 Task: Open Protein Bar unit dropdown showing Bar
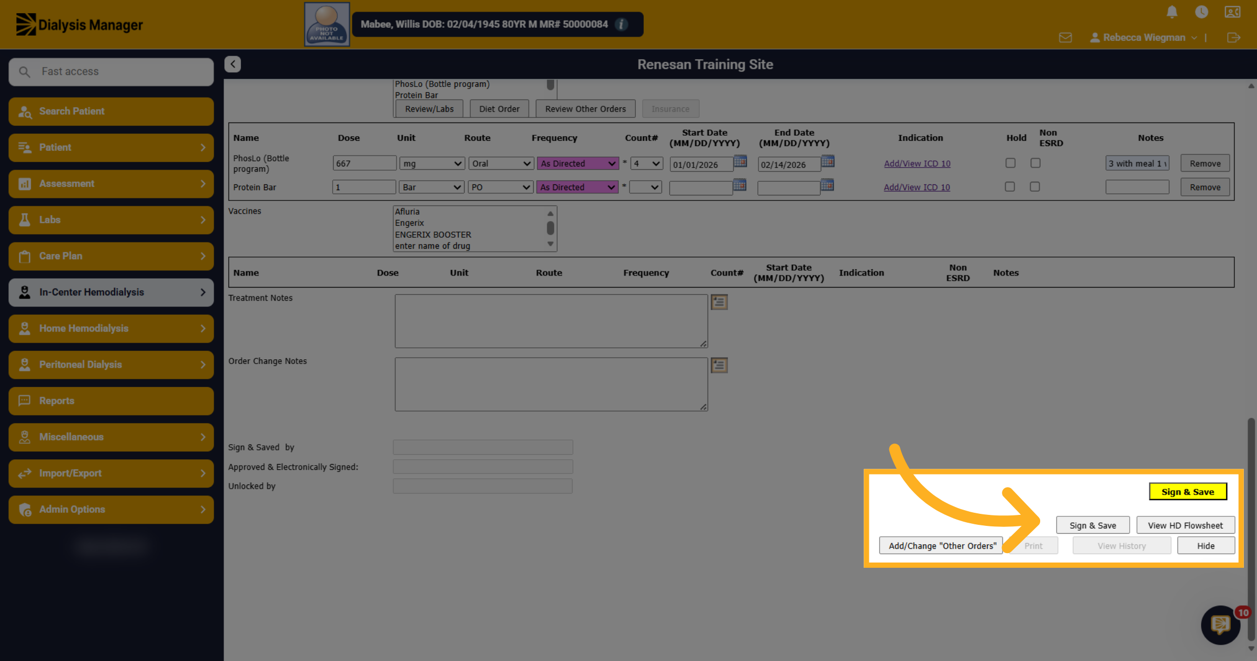click(x=432, y=187)
